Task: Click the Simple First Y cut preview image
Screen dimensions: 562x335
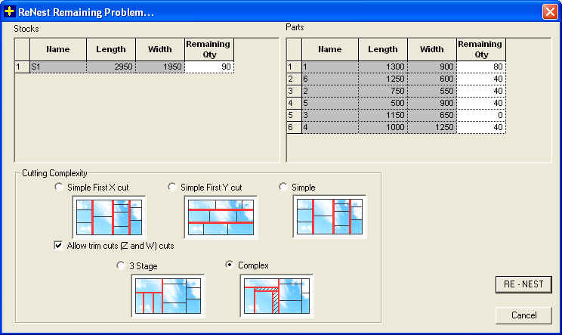Action: click(221, 217)
